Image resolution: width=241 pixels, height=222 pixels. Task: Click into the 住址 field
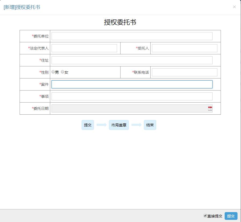pos(132,60)
